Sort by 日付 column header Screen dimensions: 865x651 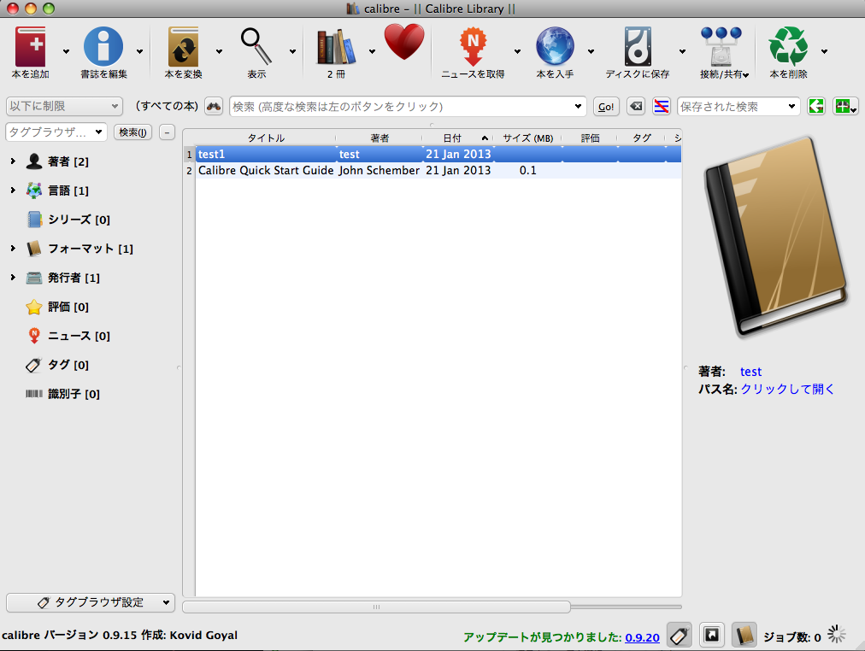click(x=458, y=138)
